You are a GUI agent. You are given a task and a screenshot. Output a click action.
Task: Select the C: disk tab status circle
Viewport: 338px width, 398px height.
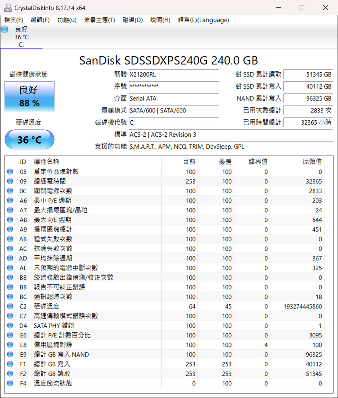click(5, 29)
